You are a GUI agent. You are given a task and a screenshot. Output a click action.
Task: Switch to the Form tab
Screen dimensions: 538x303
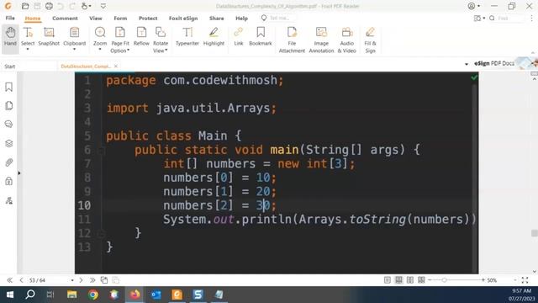click(120, 19)
